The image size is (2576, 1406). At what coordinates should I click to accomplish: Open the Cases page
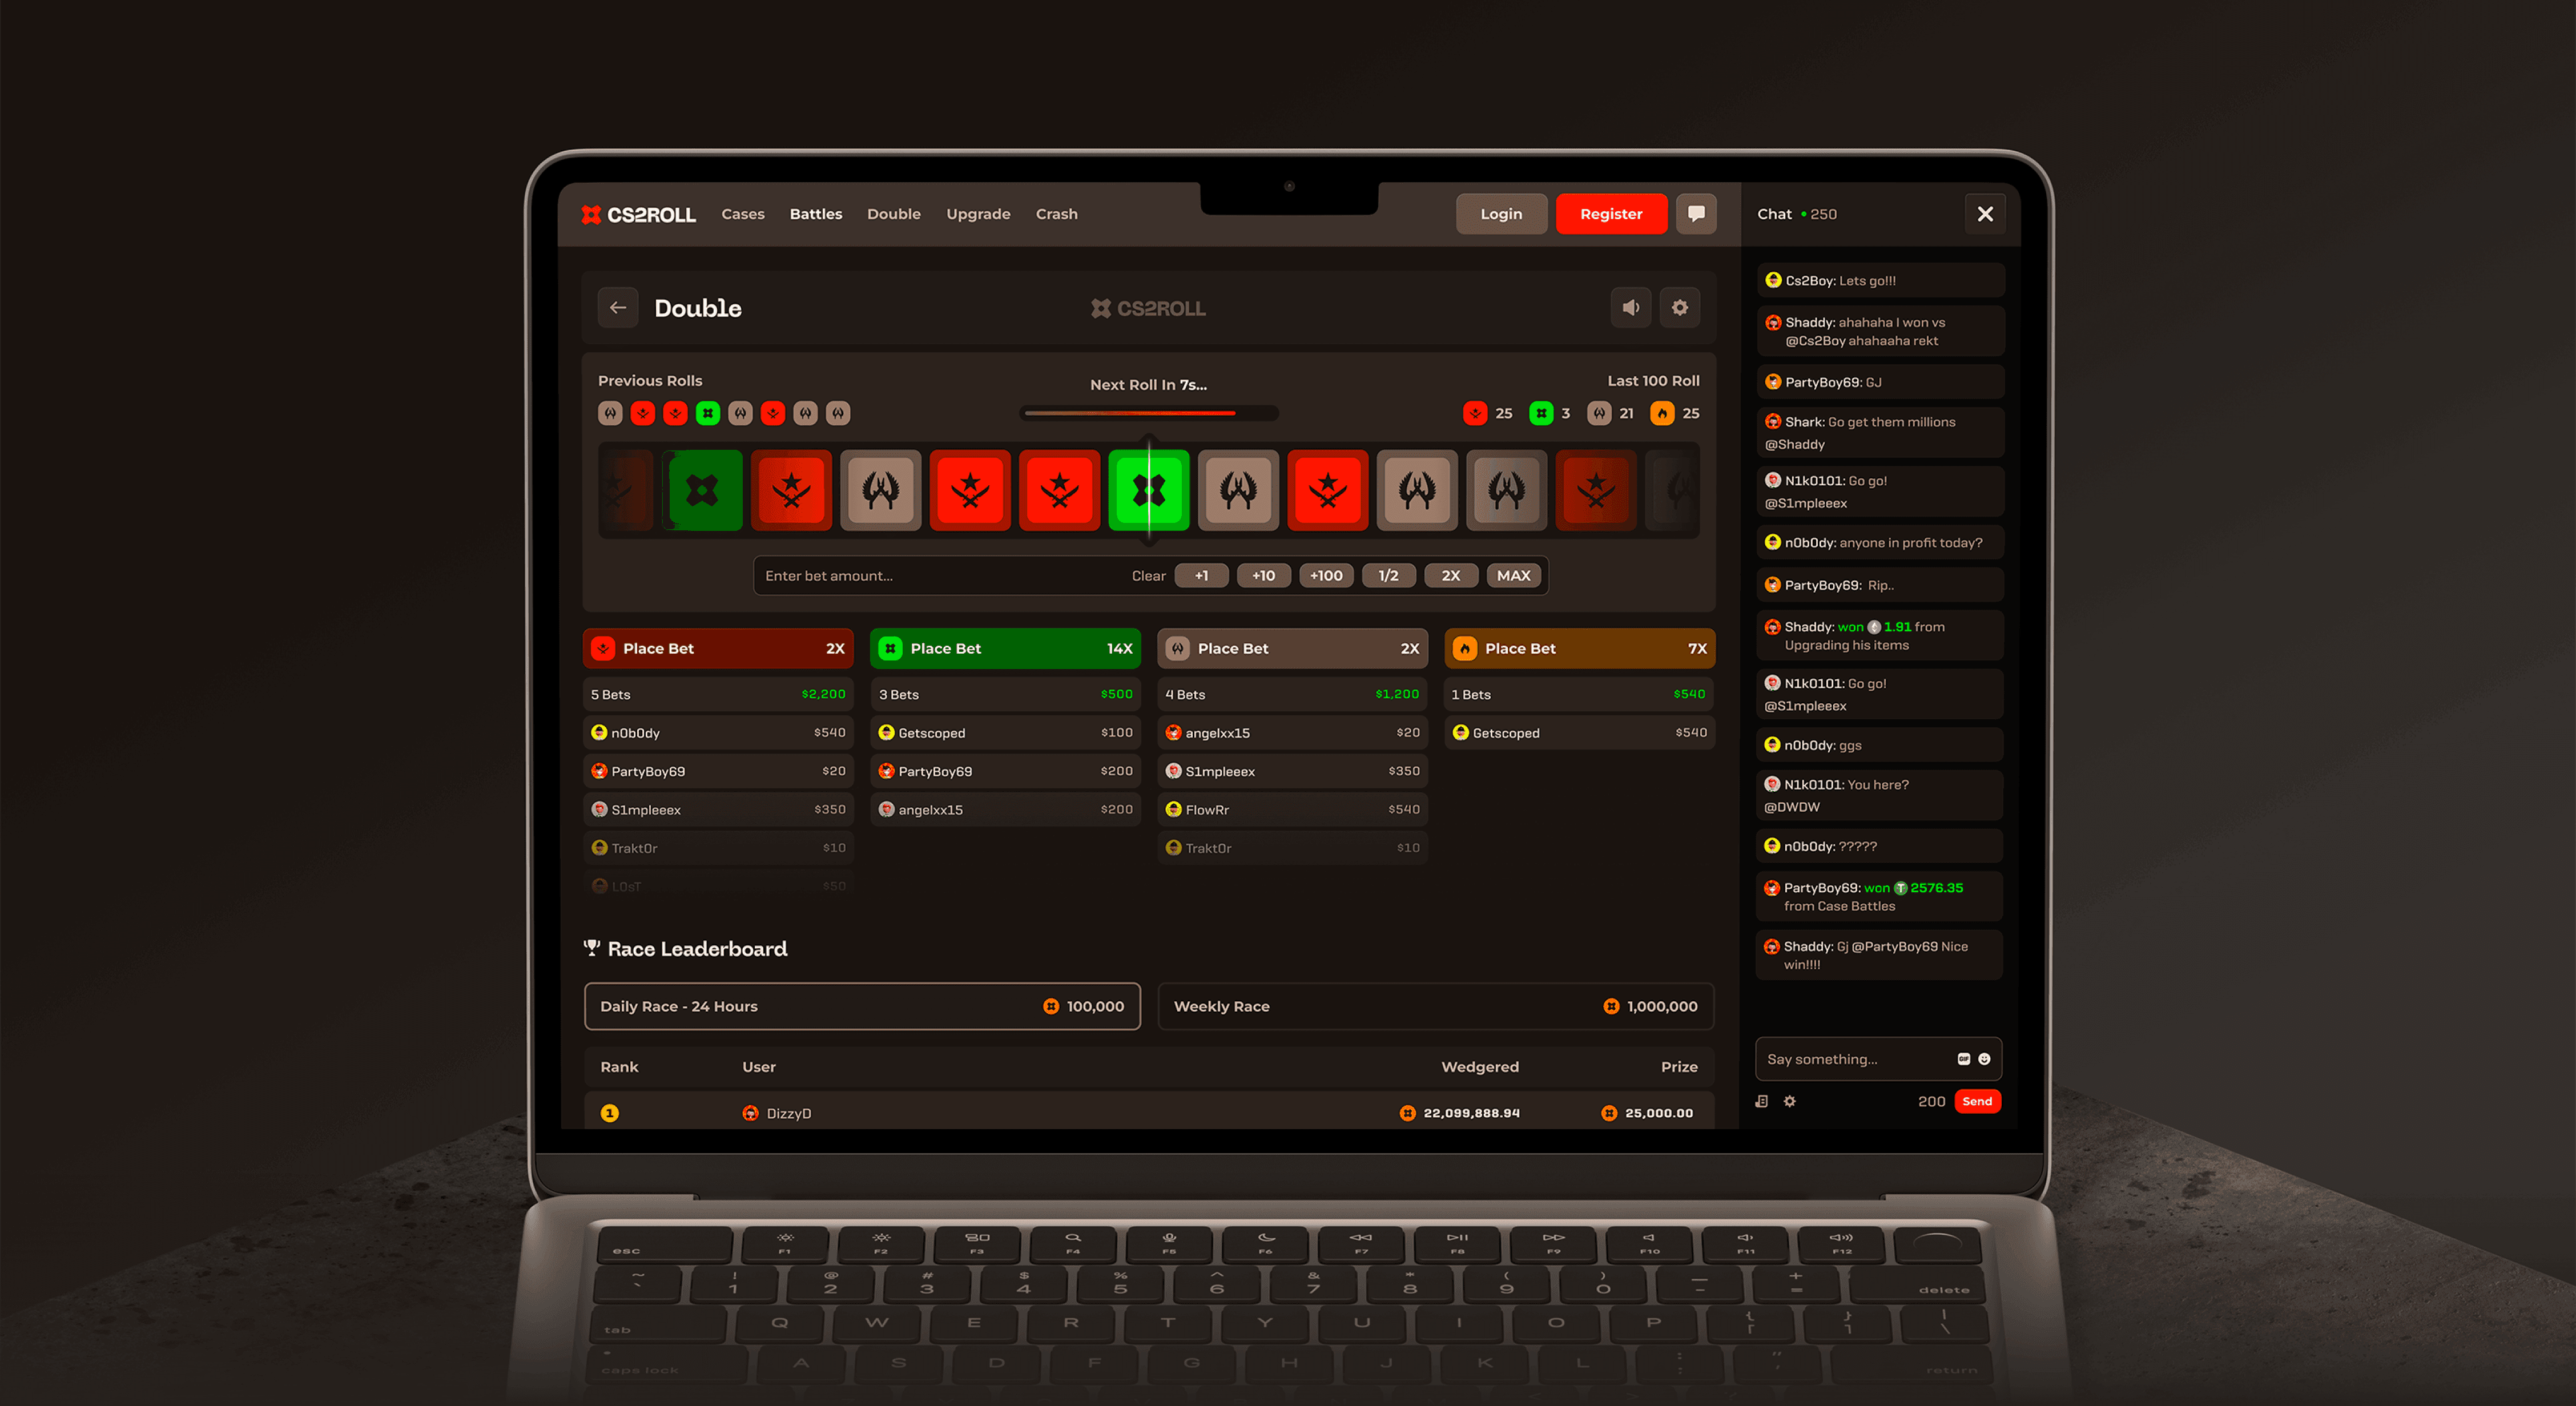(x=742, y=214)
